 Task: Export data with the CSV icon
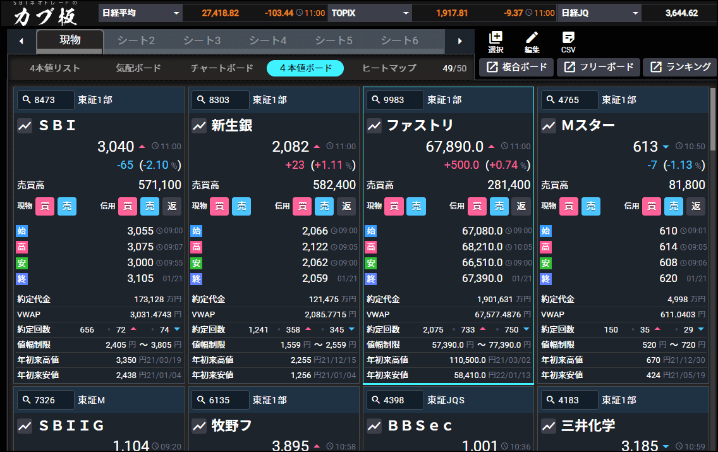[x=568, y=42]
